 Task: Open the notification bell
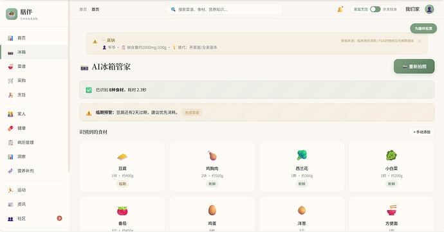pos(340,10)
